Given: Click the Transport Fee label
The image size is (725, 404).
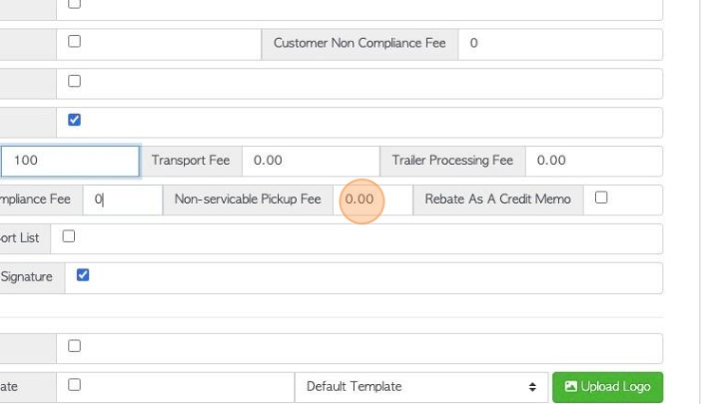Looking at the screenshot, I should (191, 160).
